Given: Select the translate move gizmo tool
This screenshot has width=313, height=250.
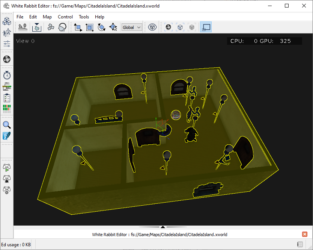Looking at the screenshot, I should [x=78, y=27].
